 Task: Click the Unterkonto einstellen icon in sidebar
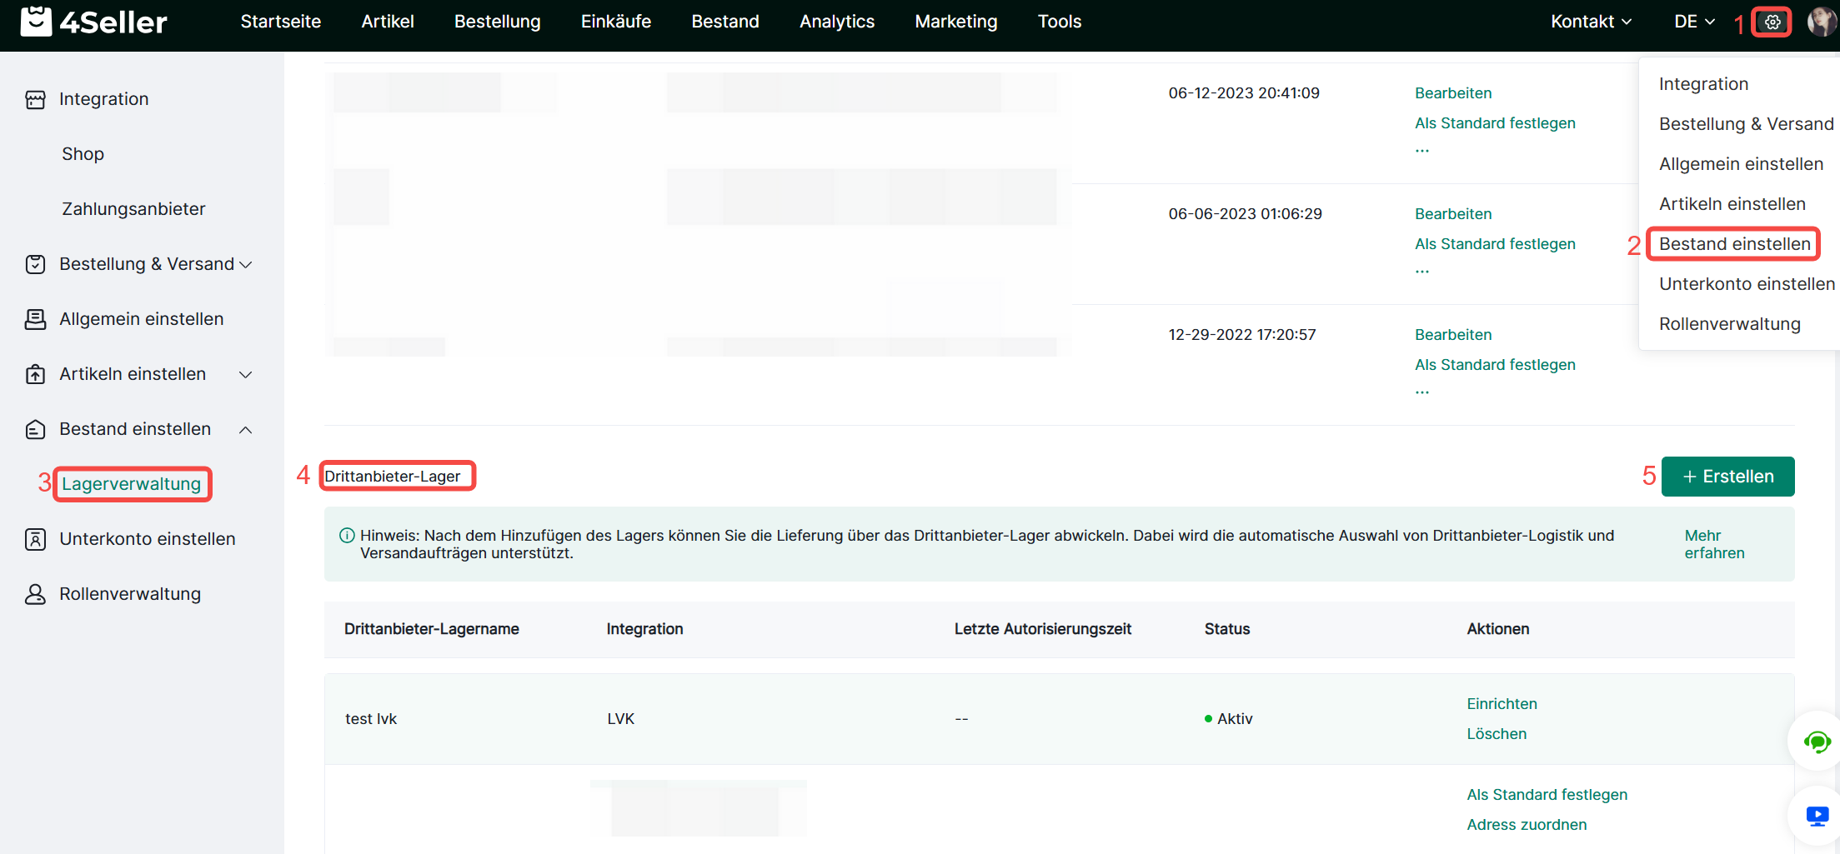pyautogui.click(x=35, y=539)
